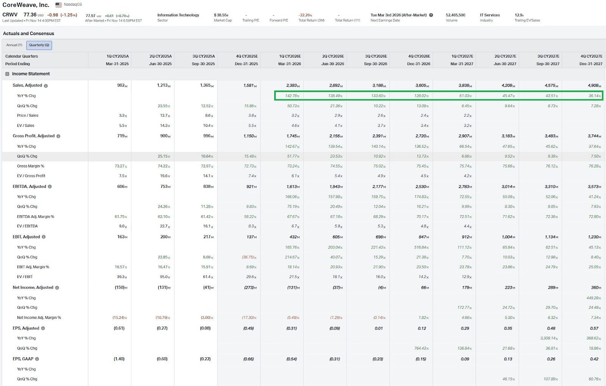Click the Price / Sales row label
The width and height of the screenshot is (606, 386).
(x=28, y=116)
